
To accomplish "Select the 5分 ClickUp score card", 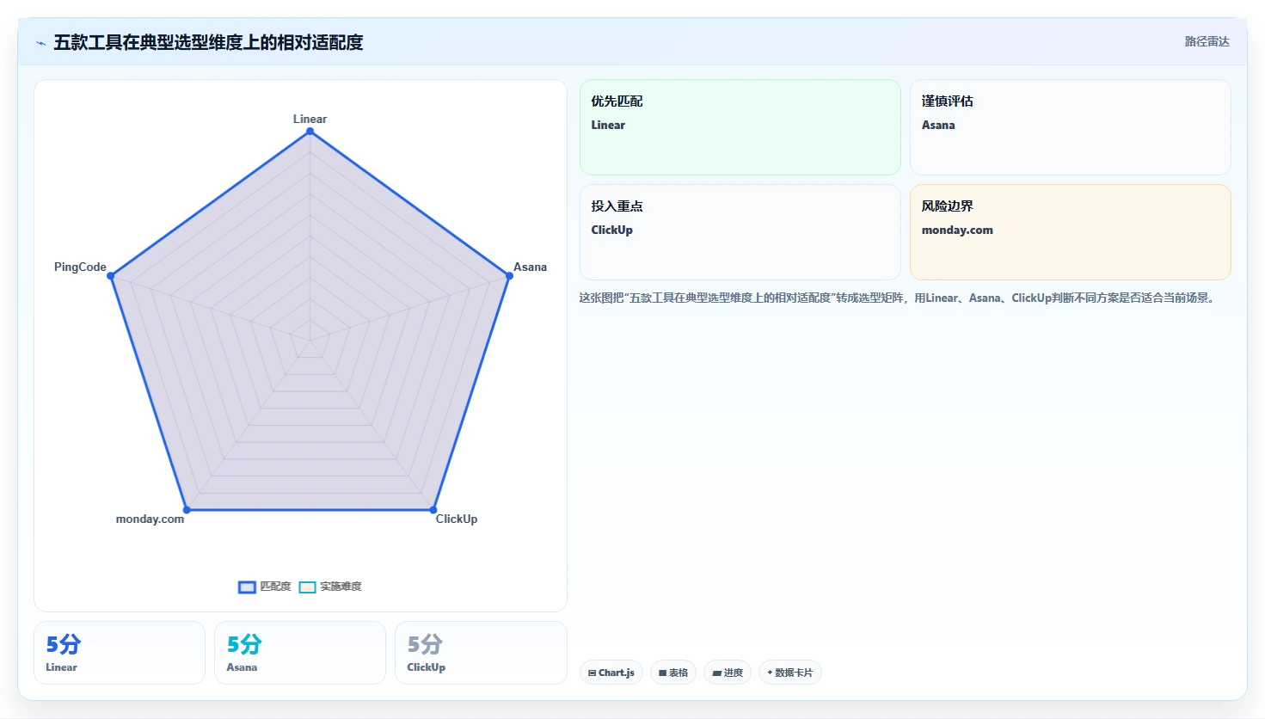I will [x=481, y=653].
